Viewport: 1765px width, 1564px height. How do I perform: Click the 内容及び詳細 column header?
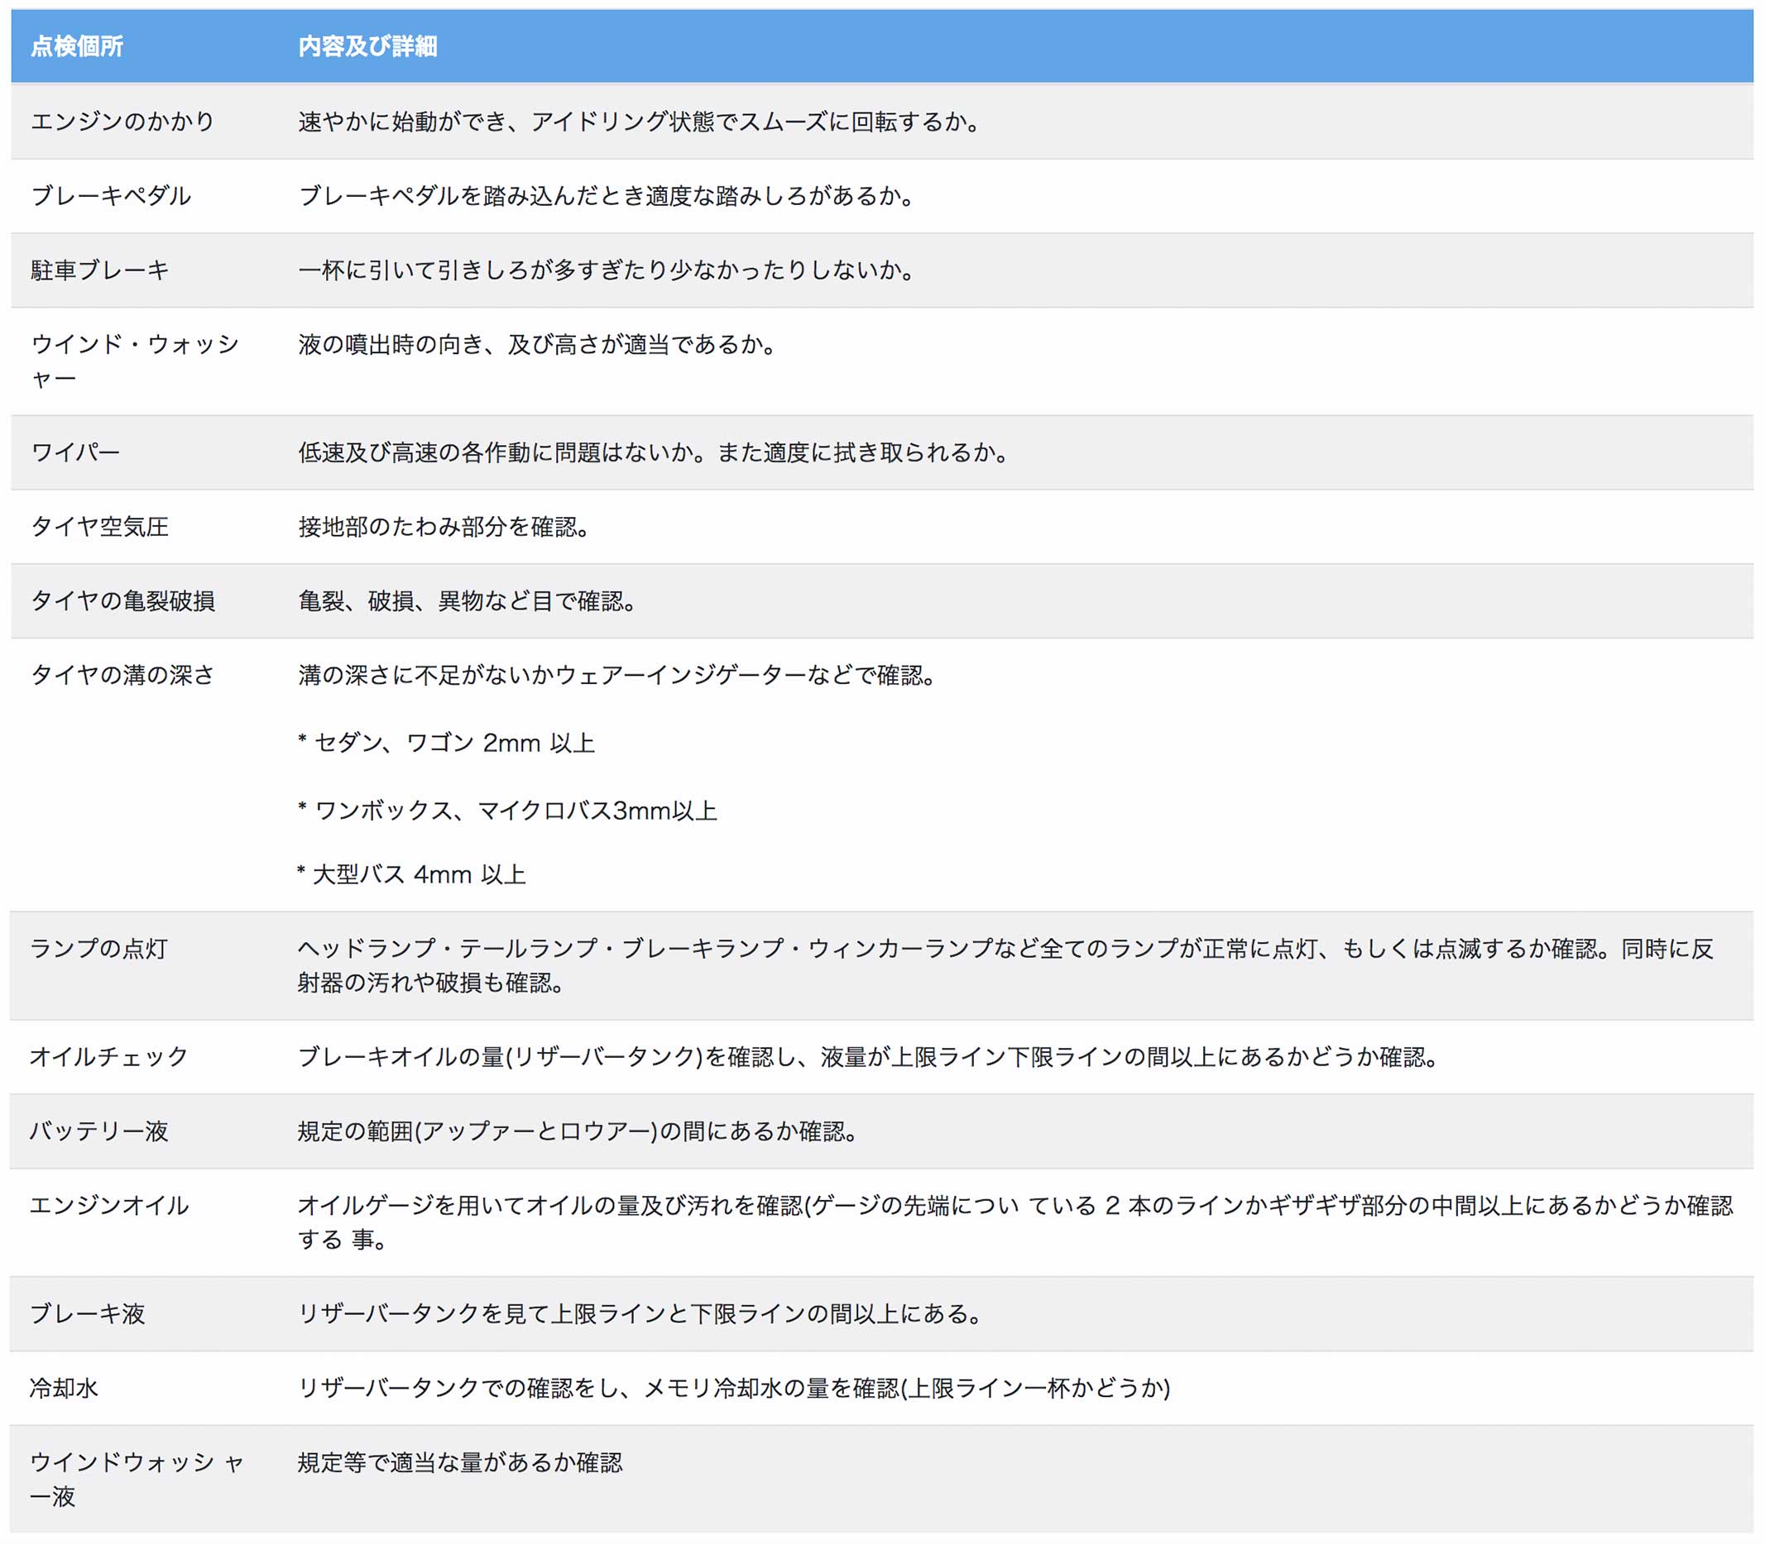(x=368, y=46)
